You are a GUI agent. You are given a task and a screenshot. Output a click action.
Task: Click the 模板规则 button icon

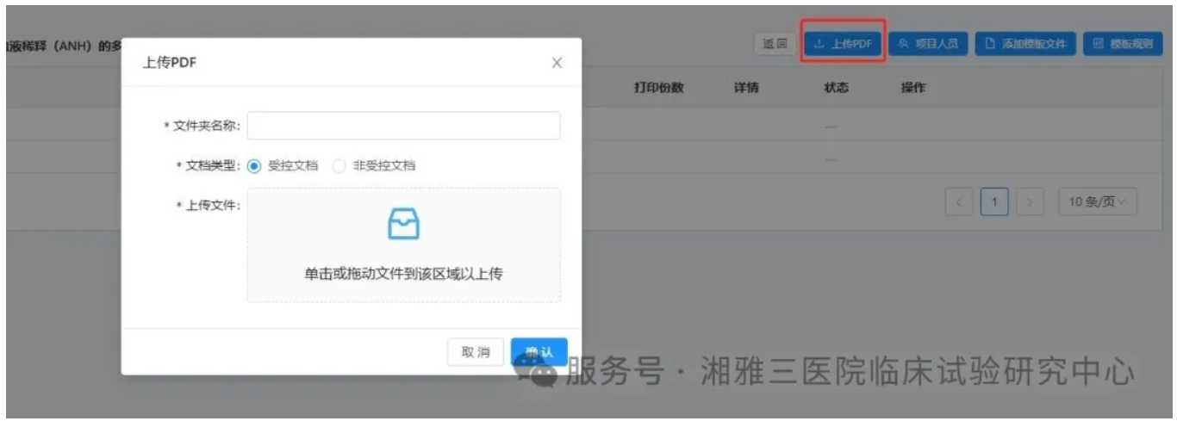(x=1098, y=44)
